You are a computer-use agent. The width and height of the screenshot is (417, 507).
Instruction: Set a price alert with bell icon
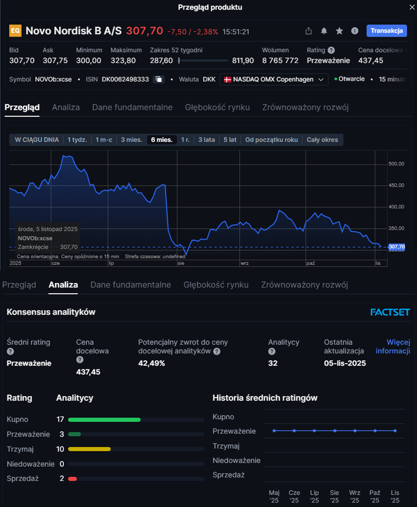pos(324,31)
